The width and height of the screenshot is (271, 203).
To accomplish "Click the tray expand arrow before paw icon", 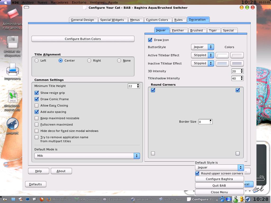I will (217, 200).
